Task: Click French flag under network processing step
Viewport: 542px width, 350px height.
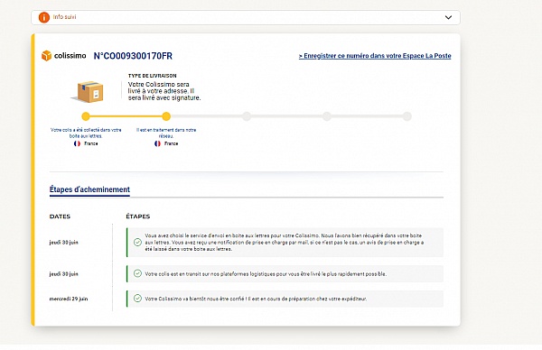Action: 157,143
